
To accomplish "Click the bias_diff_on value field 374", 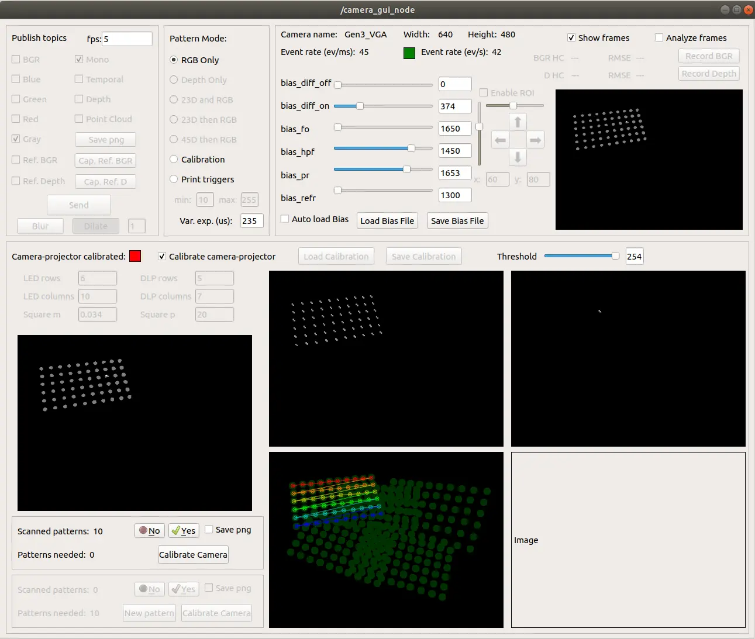I will coord(455,106).
